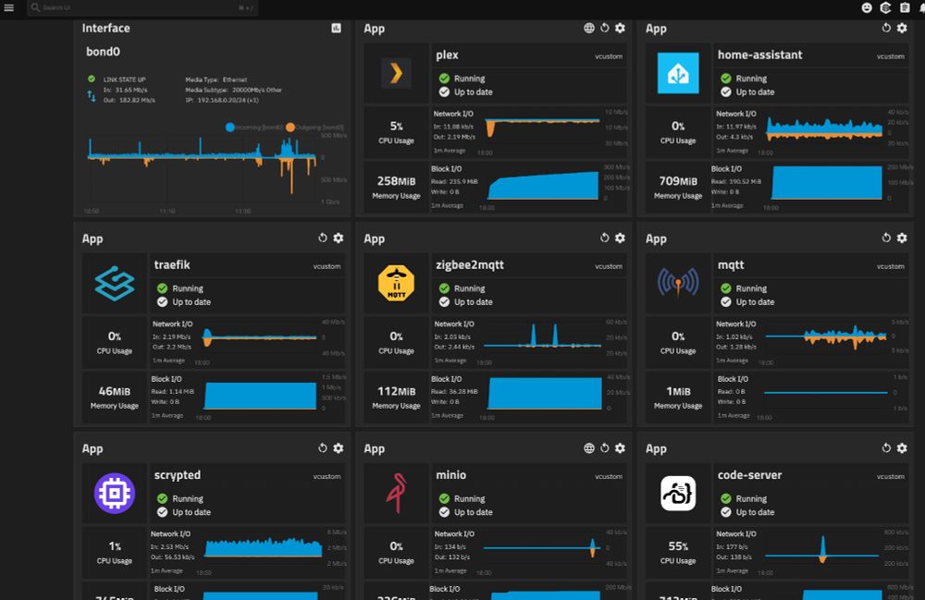The height and width of the screenshot is (600, 925).
Task: Open the plex web portal globe icon
Action: point(588,28)
